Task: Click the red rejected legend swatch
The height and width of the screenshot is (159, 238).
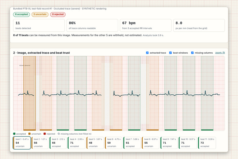Action: pos(45,134)
